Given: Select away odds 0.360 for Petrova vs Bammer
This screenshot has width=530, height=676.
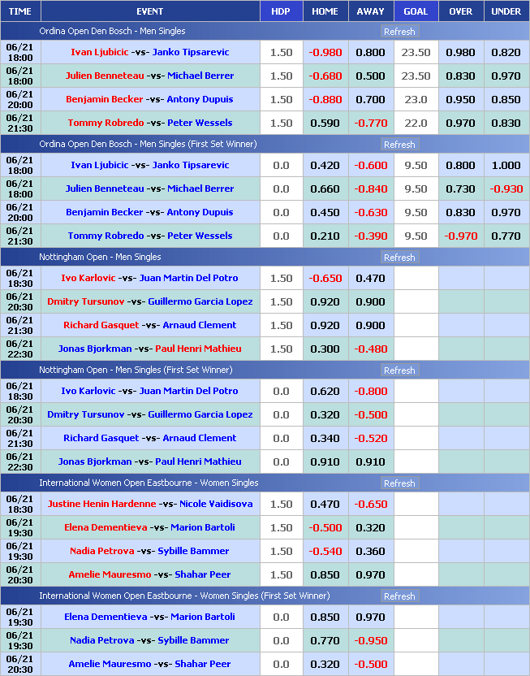Looking at the screenshot, I should [370, 551].
